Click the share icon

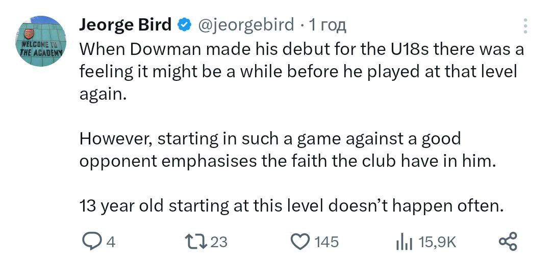tap(508, 242)
